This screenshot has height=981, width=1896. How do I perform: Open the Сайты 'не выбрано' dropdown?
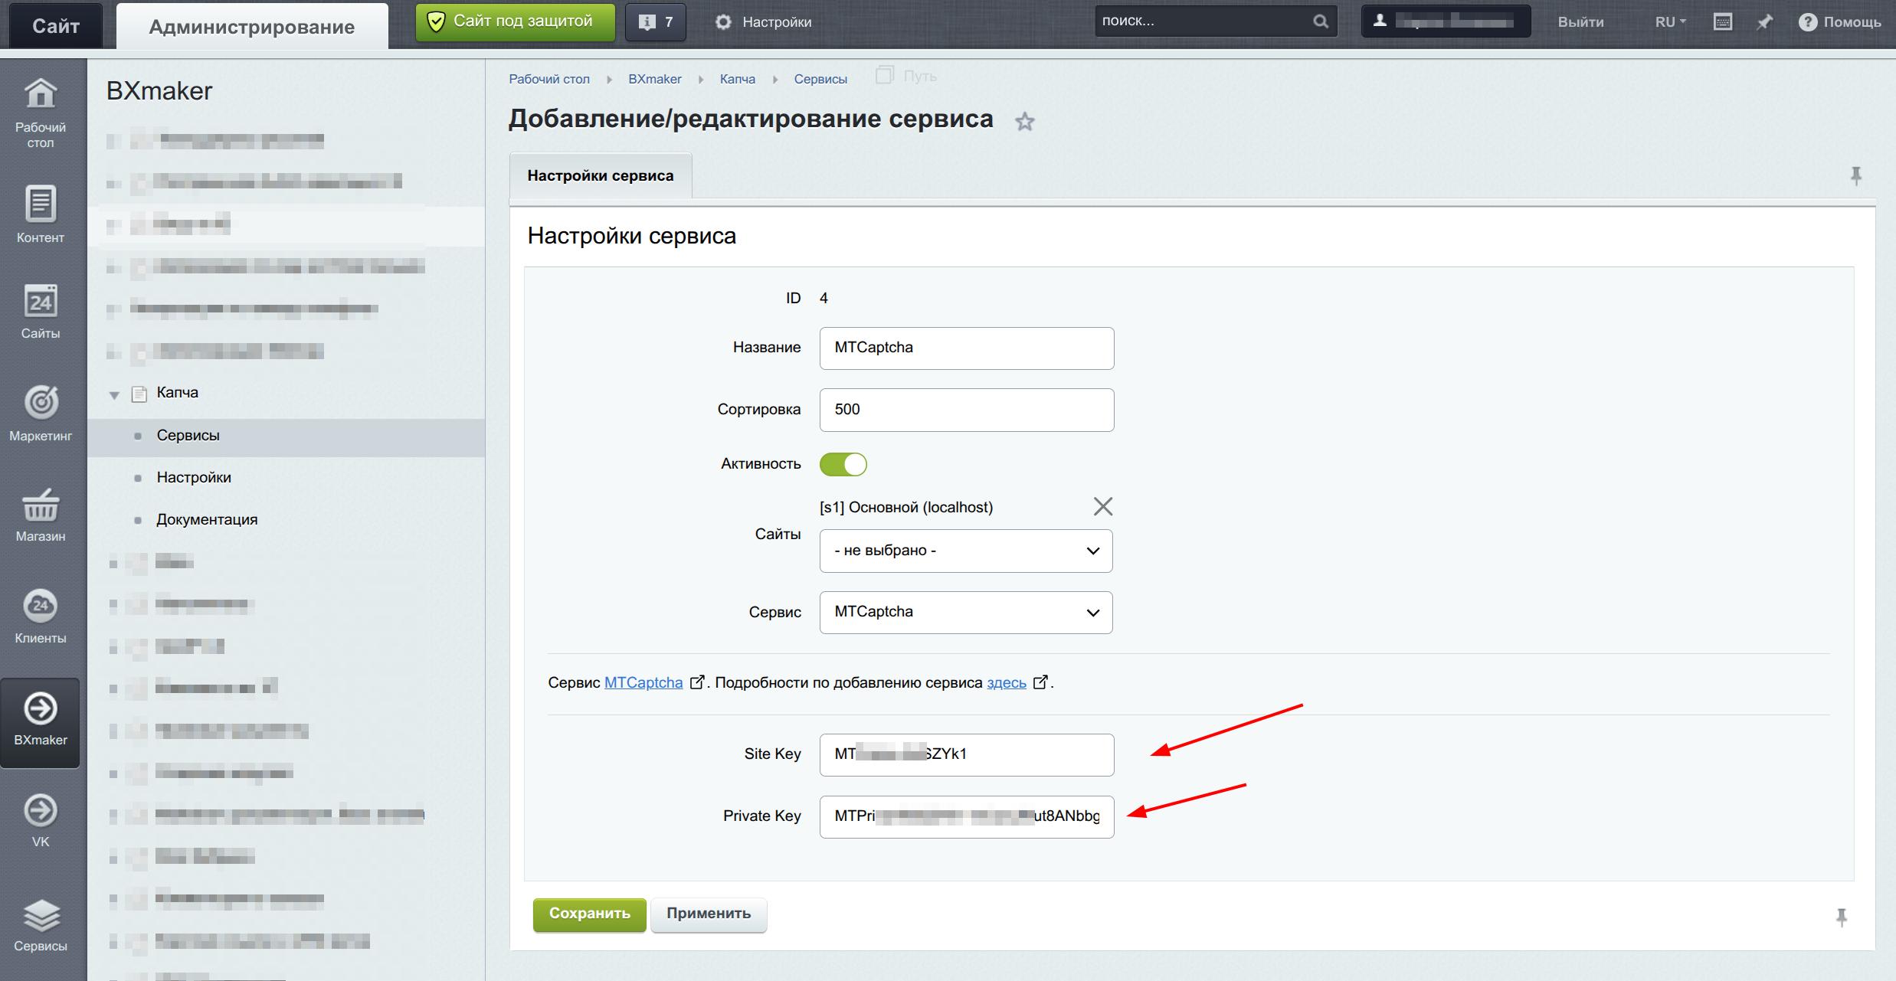pyautogui.click(x=965, y=551)
